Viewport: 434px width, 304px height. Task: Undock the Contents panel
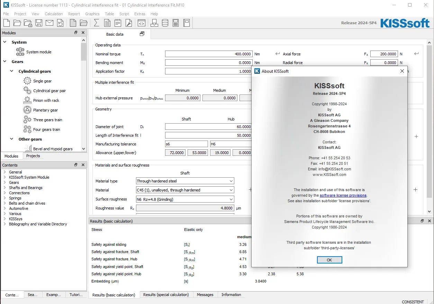pyautogui.click(x=76, y=165)
